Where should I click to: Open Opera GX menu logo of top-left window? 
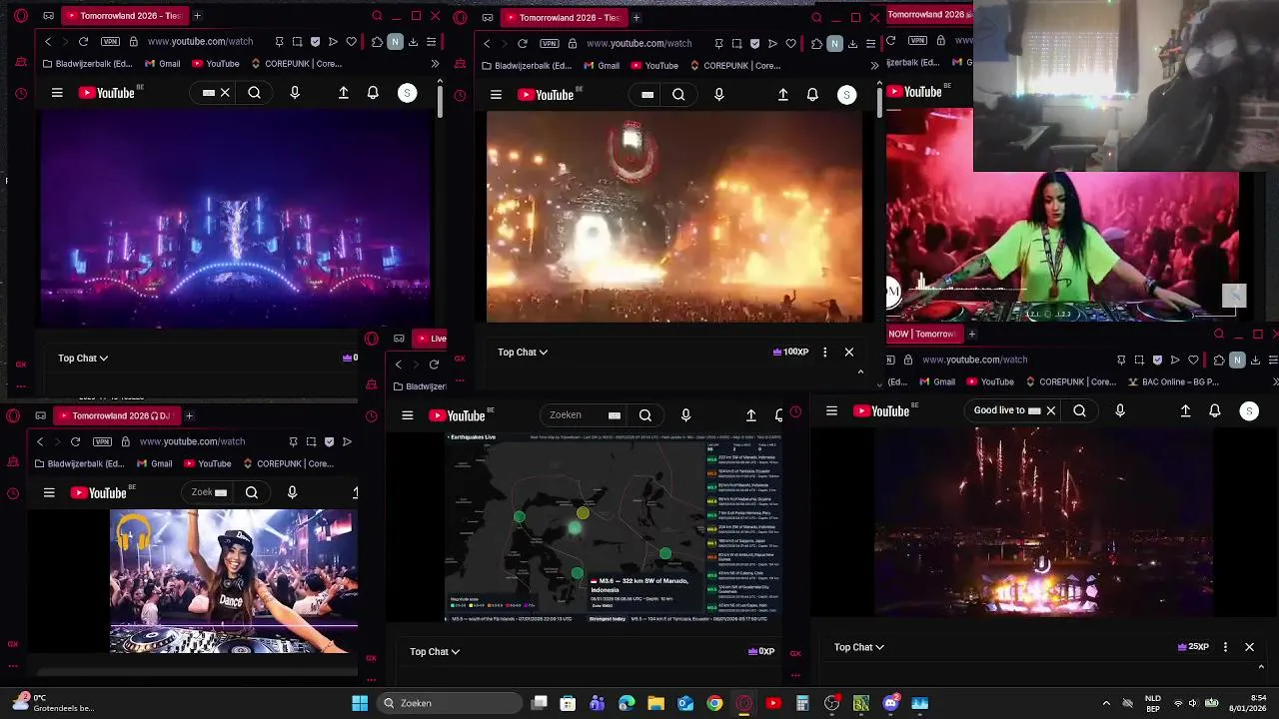click(21, 16)
